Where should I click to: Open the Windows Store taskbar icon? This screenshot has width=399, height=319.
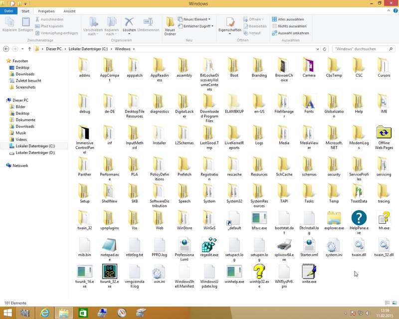coord(83,313)
